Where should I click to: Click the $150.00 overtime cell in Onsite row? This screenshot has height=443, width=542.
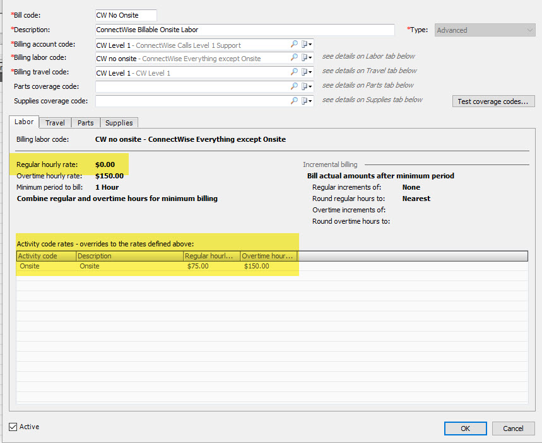(256, 266)
